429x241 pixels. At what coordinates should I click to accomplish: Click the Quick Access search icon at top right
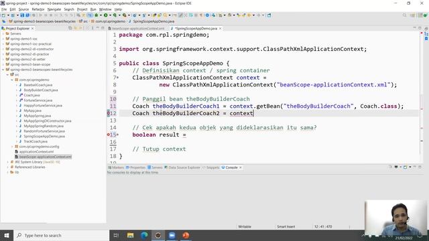click(x=404, y=15)
